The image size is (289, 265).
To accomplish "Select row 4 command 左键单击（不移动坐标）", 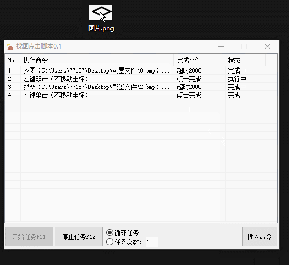I will (56, 95).
